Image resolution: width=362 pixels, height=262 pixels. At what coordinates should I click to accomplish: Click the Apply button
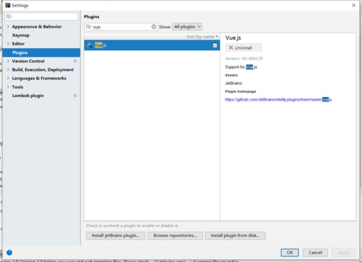coord(344,253)
